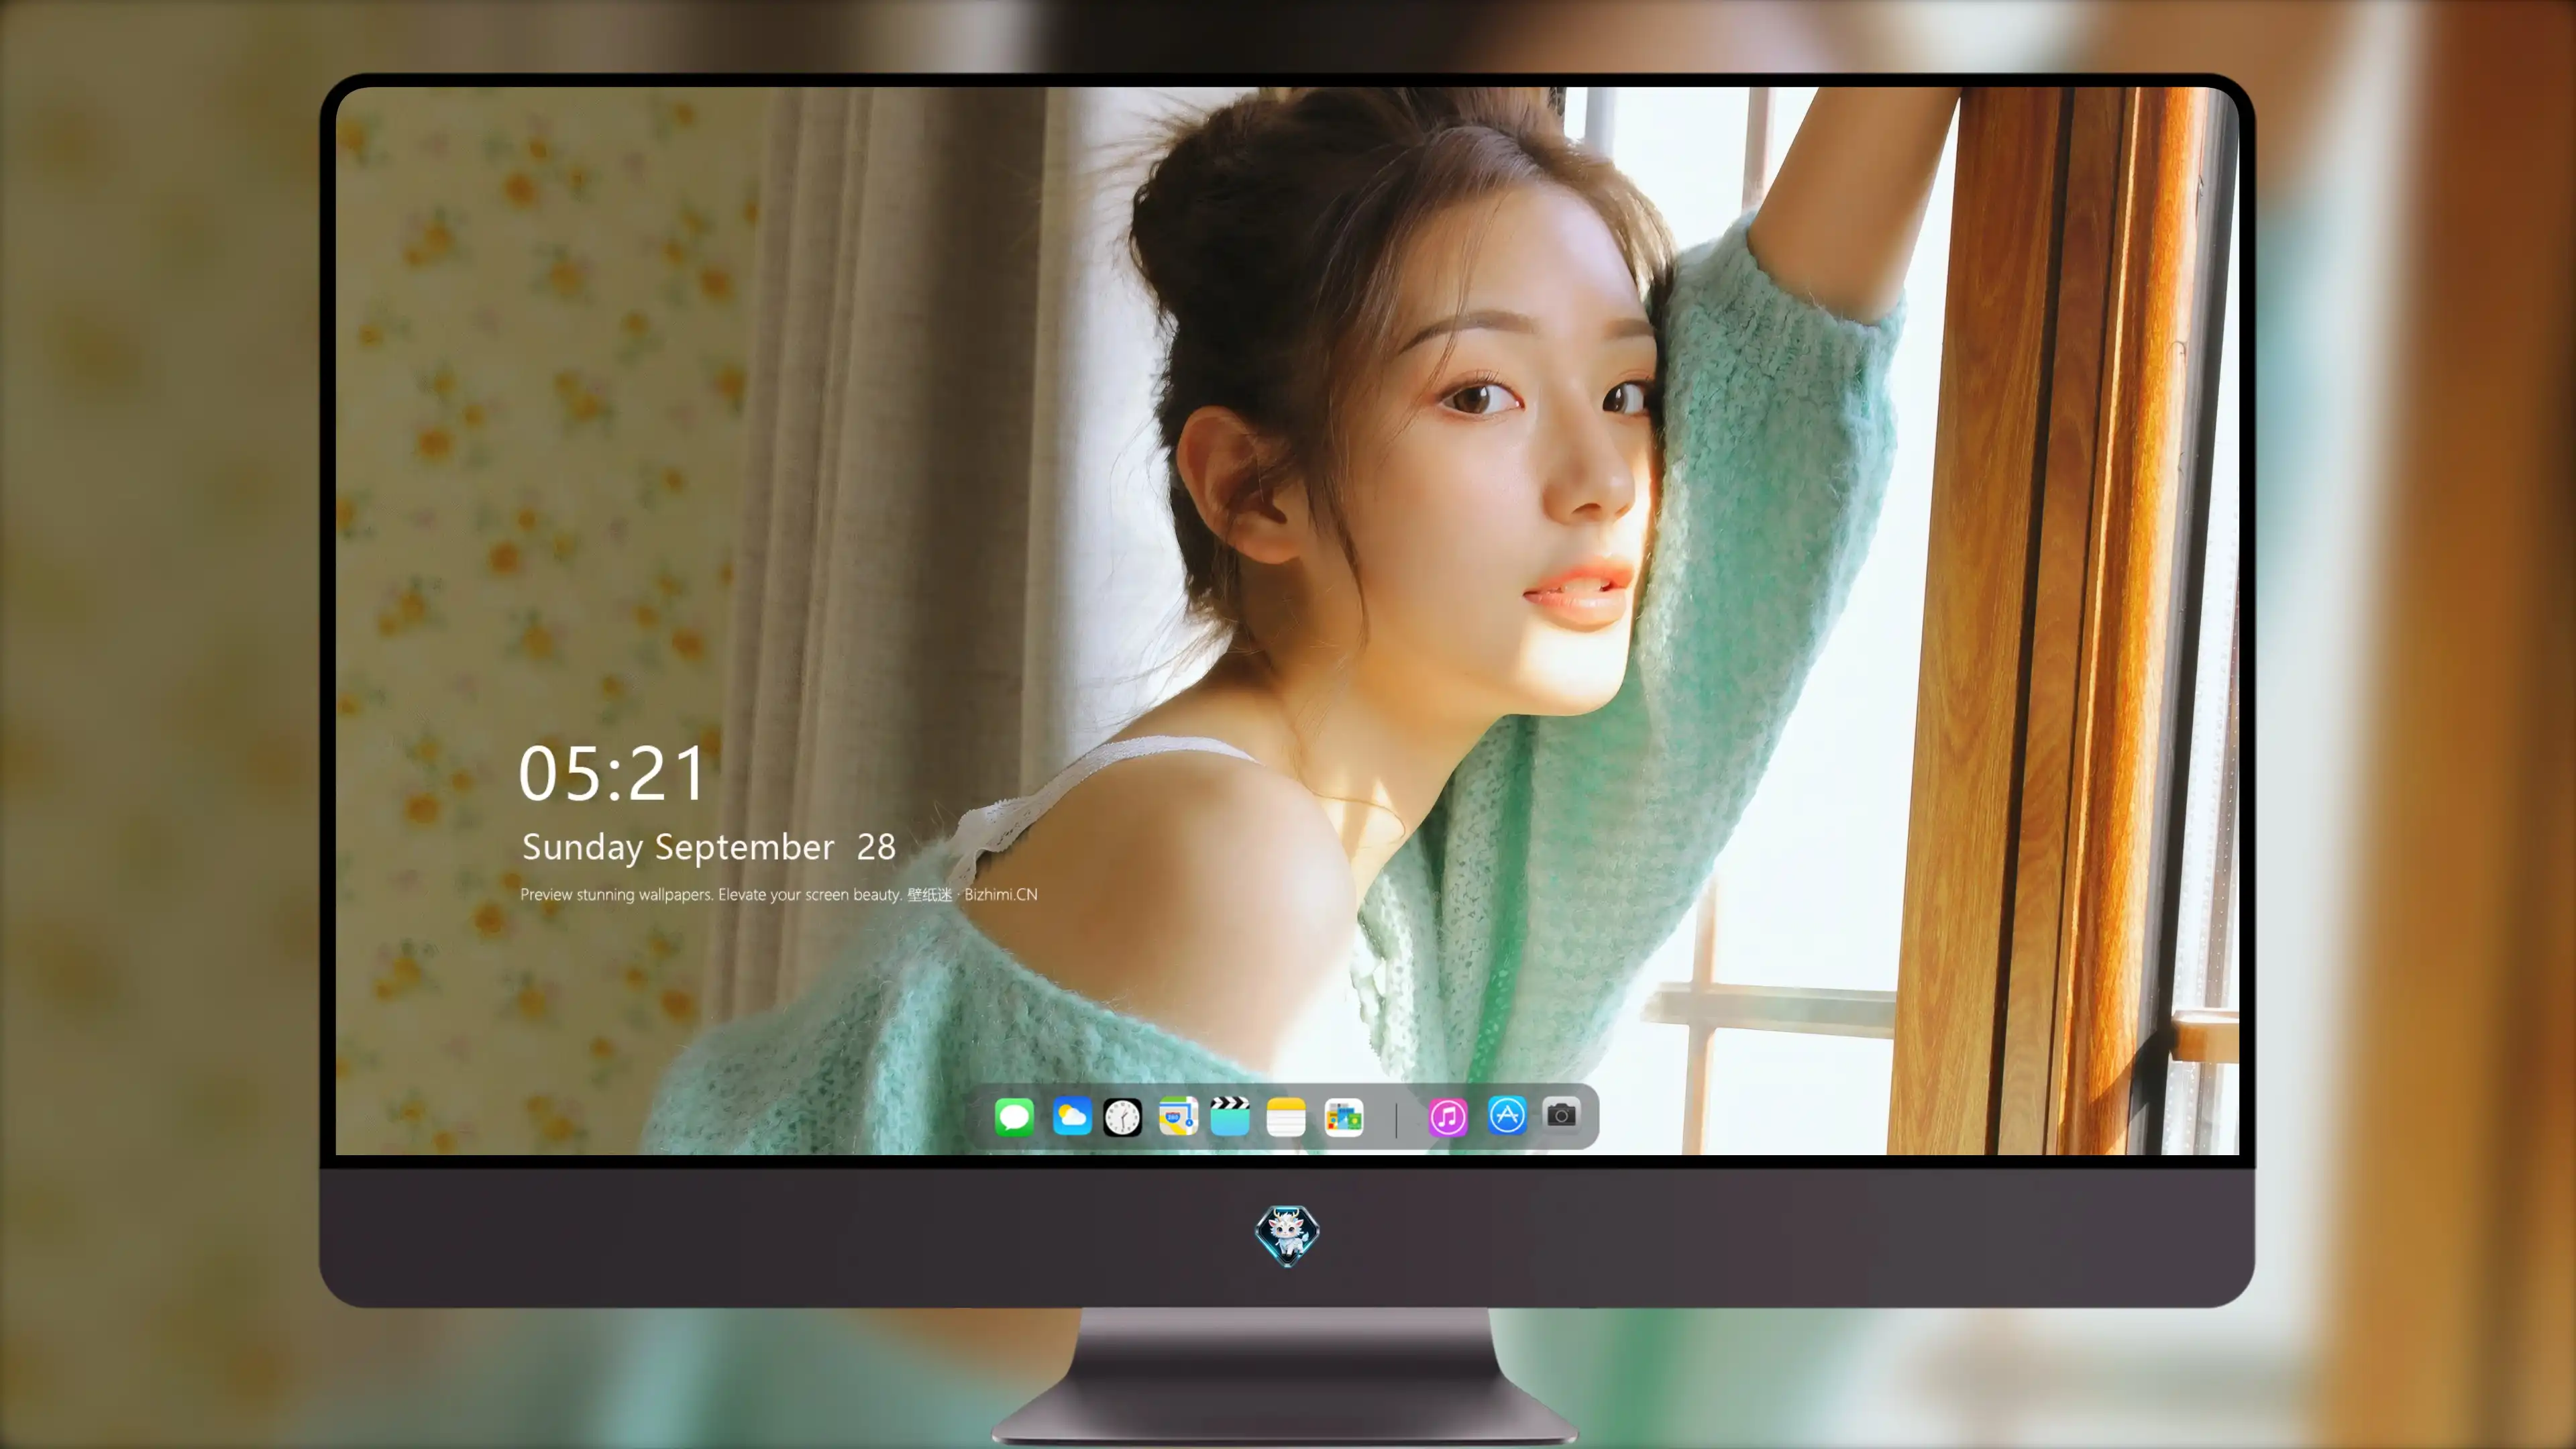This screenshot has width=2576, height=1449.
Task: Click the dragon logo on the monitor chin
Action: point(1287,1236)
